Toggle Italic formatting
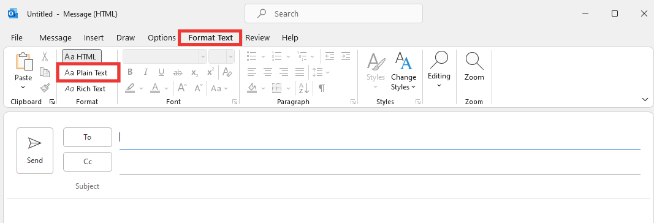 145,72
